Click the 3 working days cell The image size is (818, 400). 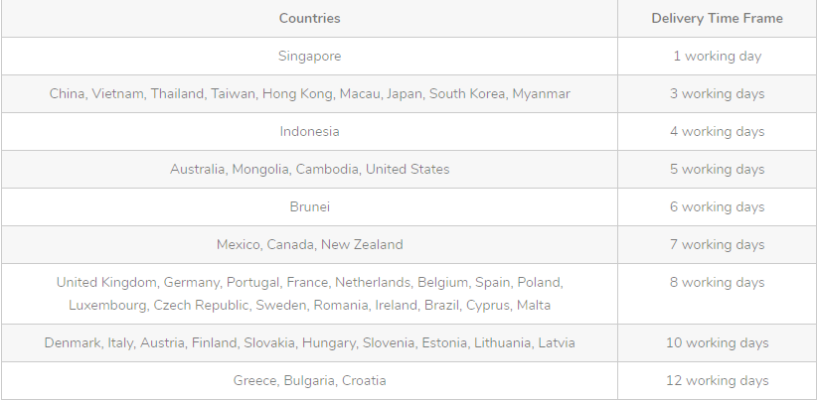tap(718, 93)
